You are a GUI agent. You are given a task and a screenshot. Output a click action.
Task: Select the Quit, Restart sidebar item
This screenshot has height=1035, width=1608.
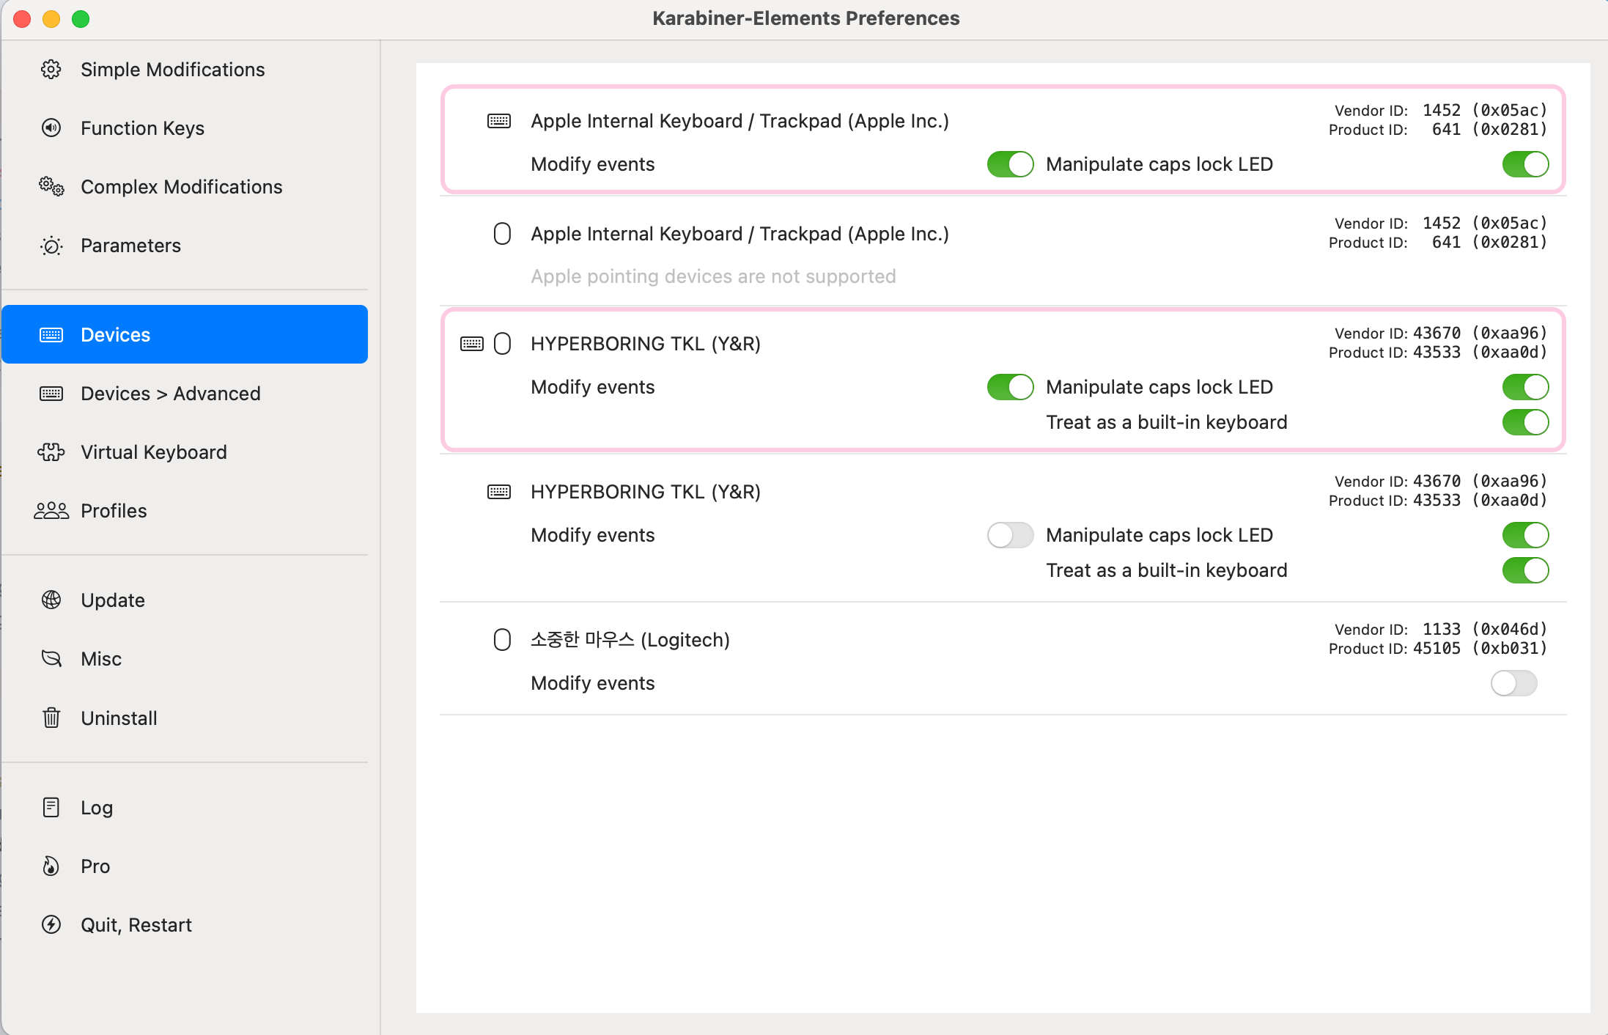click(x=185, y=924)
